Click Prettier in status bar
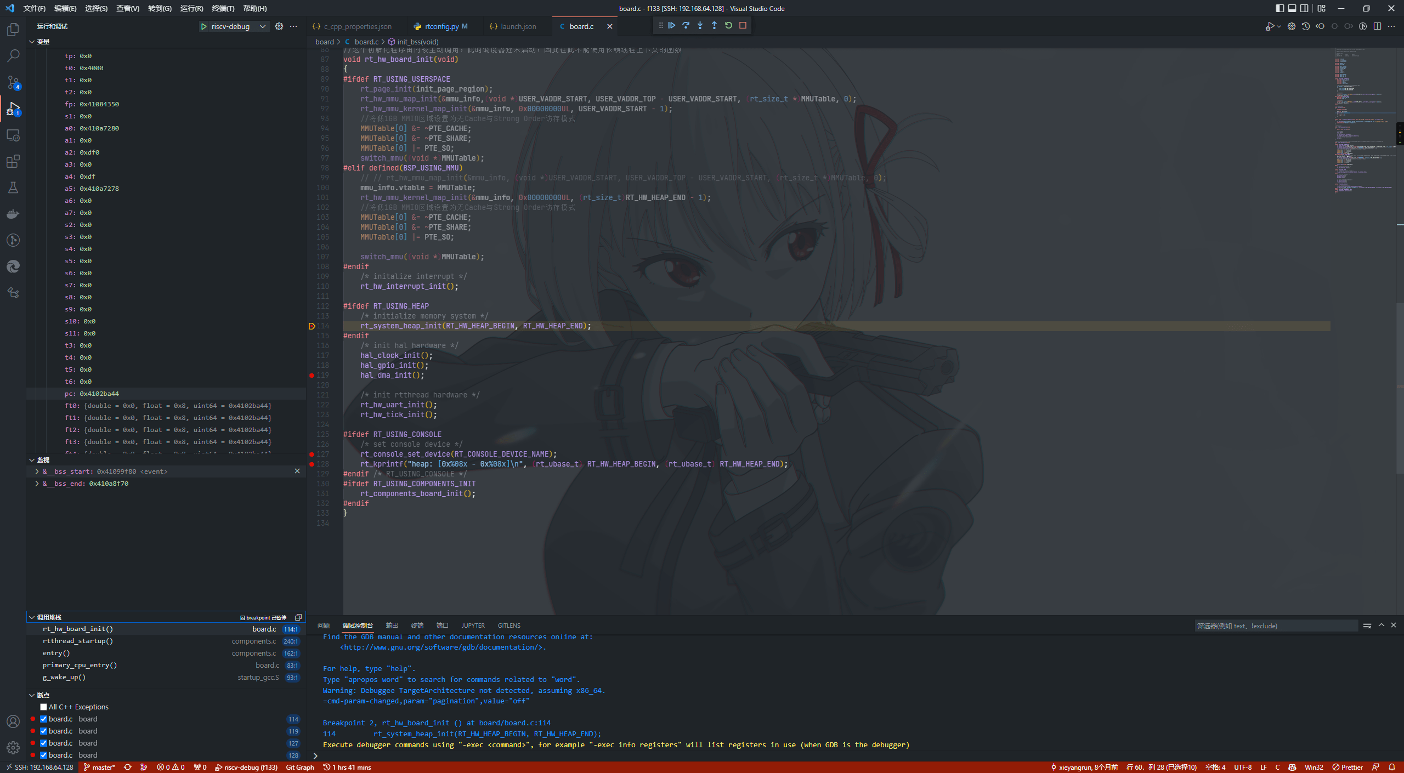Viewport: 1404px width, 773px height. click(1348, 768)
